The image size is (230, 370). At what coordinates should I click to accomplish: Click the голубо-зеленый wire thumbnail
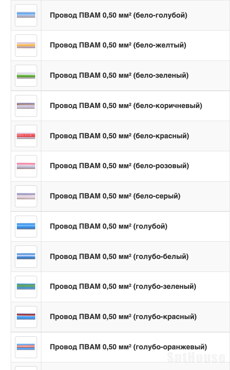point(26,287)
